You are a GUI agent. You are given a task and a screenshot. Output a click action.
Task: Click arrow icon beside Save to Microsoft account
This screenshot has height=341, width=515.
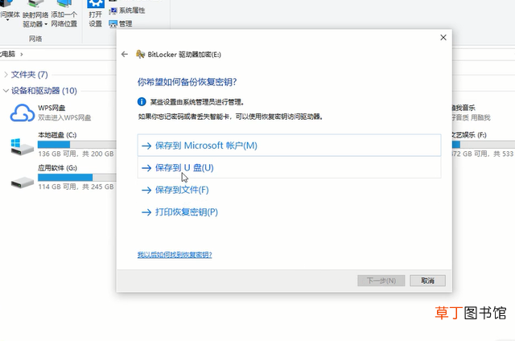point(146,146)
